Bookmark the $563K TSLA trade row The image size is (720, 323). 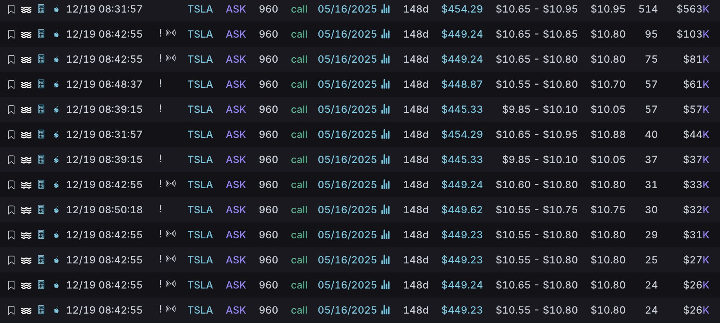(x=11, y=9)
